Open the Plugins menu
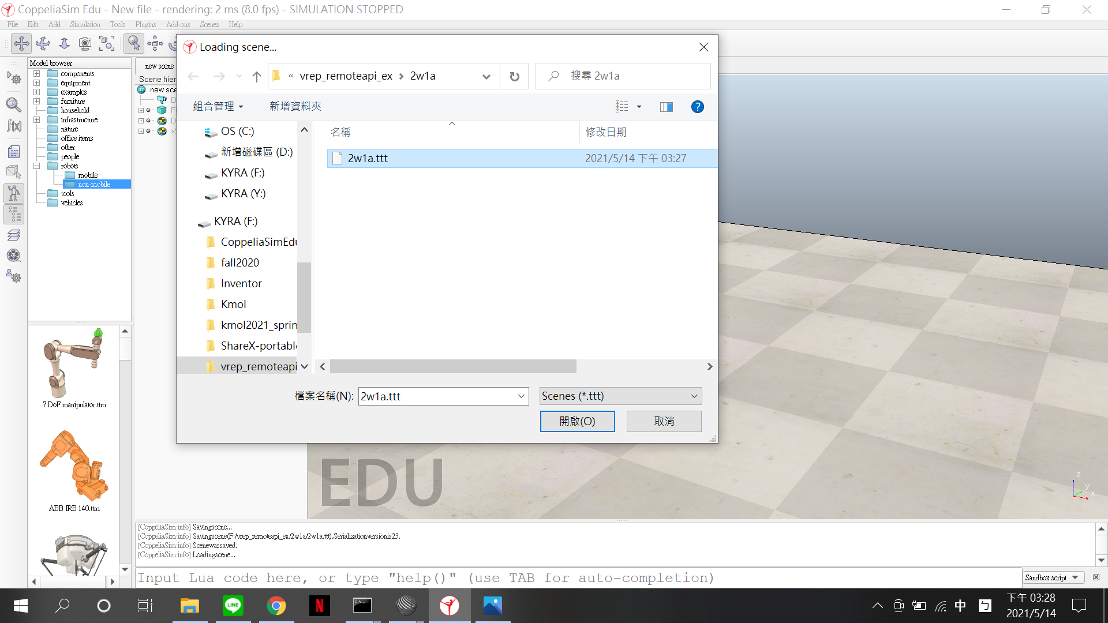1108x623 pixels. coord(145,25)
